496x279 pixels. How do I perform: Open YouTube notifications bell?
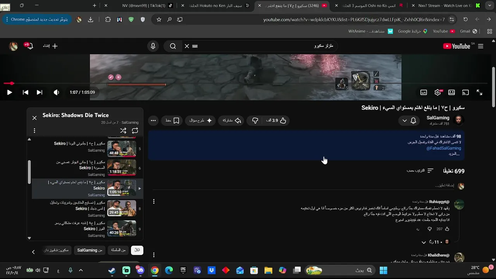click(x=29, y=46)
